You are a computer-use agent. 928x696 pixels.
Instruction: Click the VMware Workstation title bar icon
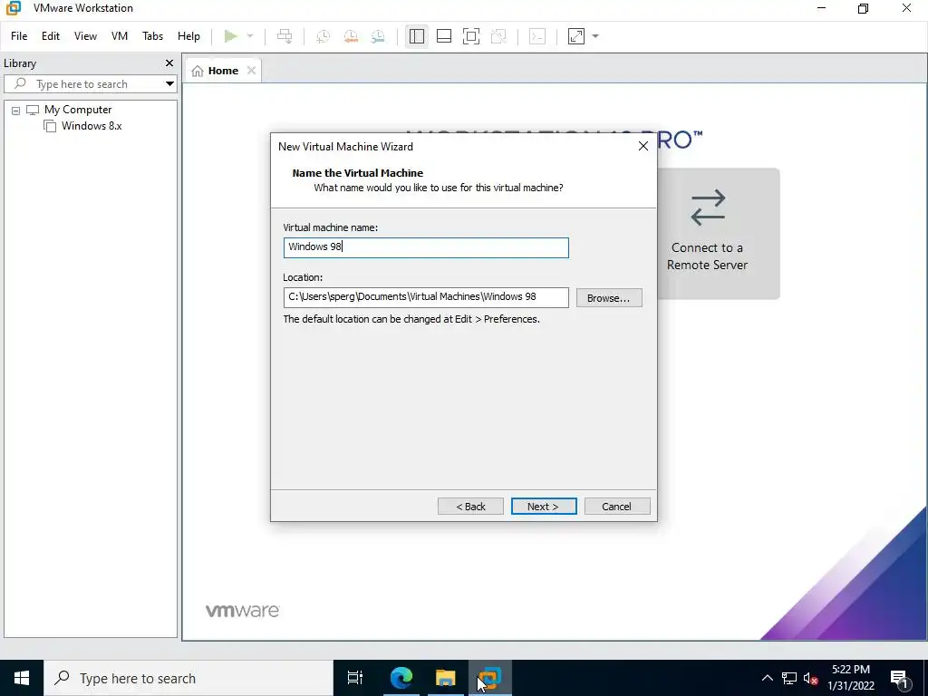(x=13, y=8)
